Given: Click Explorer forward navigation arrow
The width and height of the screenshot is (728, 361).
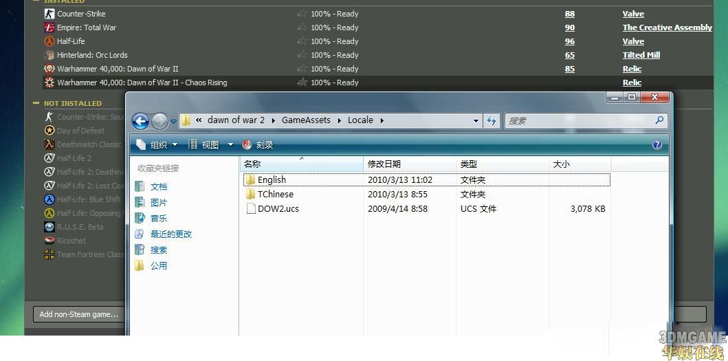Looking at the screenshot, I should pyautogui.click(x=159, y=121).
